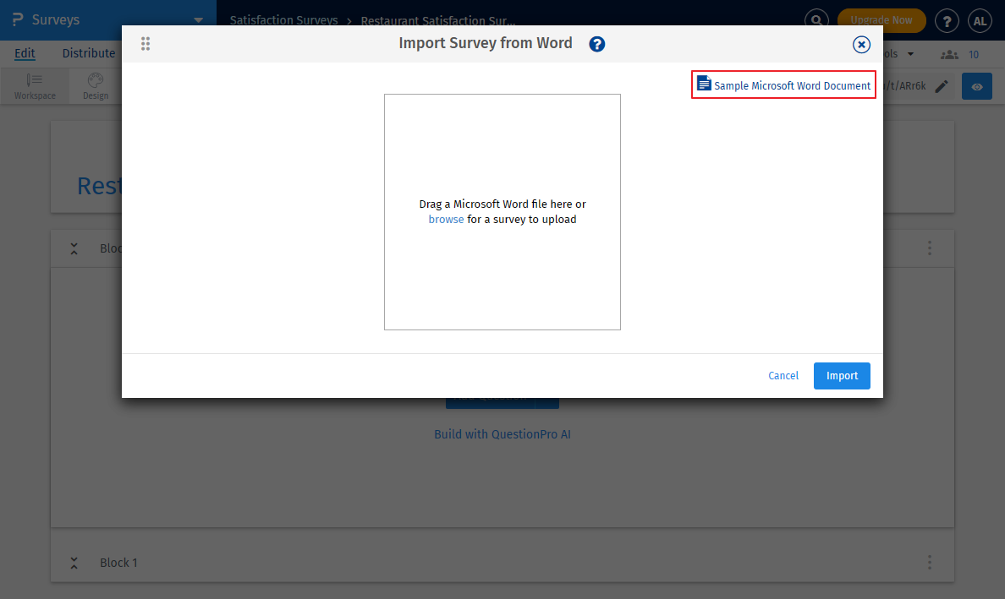Select the Edit tab
The image size is (1005, 599).
point(25,52)
